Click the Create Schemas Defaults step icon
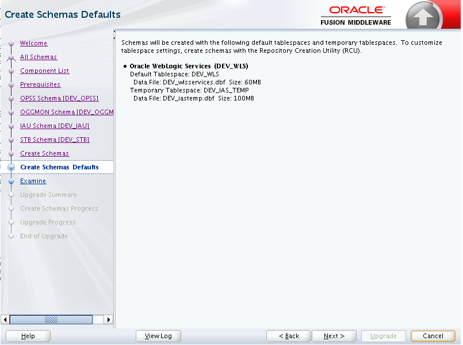The image size is (463, 345). click(12, 168)
